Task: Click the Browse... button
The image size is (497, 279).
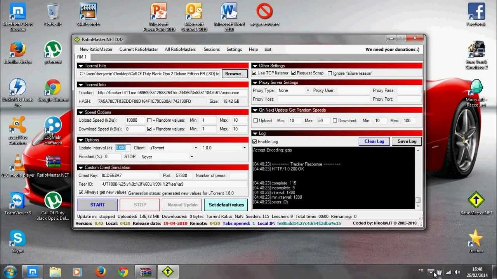Action: coord(235,74)
